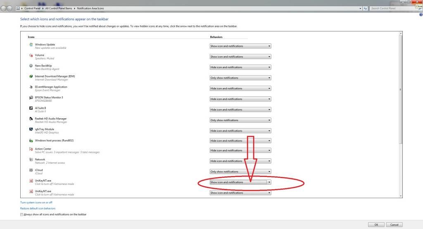The image size is (423, 229).
Task: Click the Windows host process icon
Action: pyautogui.click(x=31, y=141)
